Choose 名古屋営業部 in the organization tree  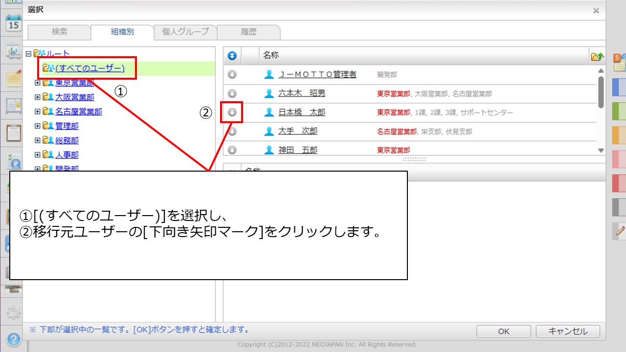pyautogui.click(x=78, y=112)
